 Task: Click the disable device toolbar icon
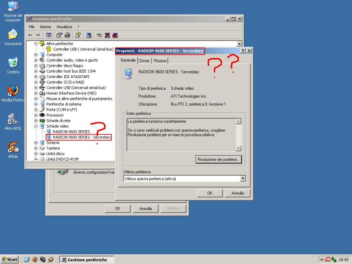click(x=115, y=35)
